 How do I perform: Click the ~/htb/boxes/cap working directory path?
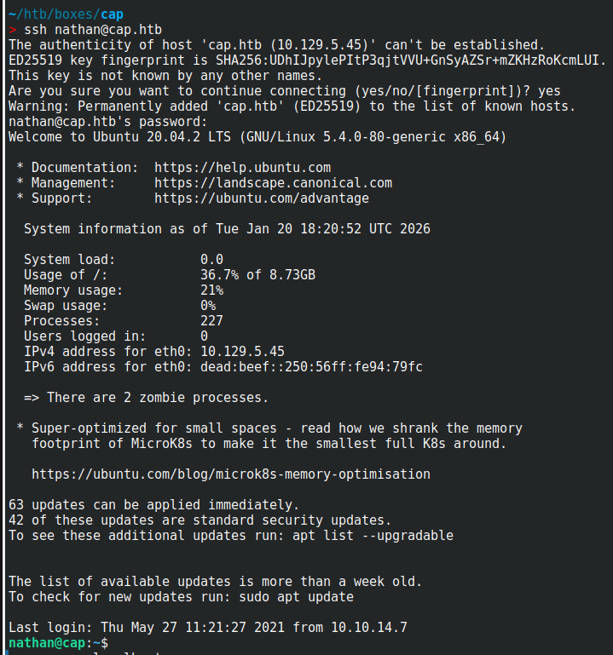[x=66, y=14]
